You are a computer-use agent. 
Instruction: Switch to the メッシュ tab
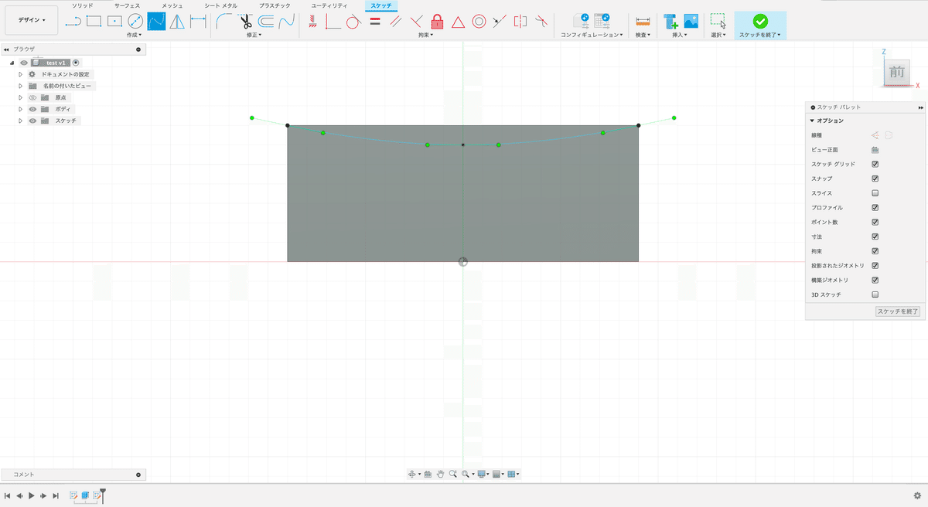(172, 5)
